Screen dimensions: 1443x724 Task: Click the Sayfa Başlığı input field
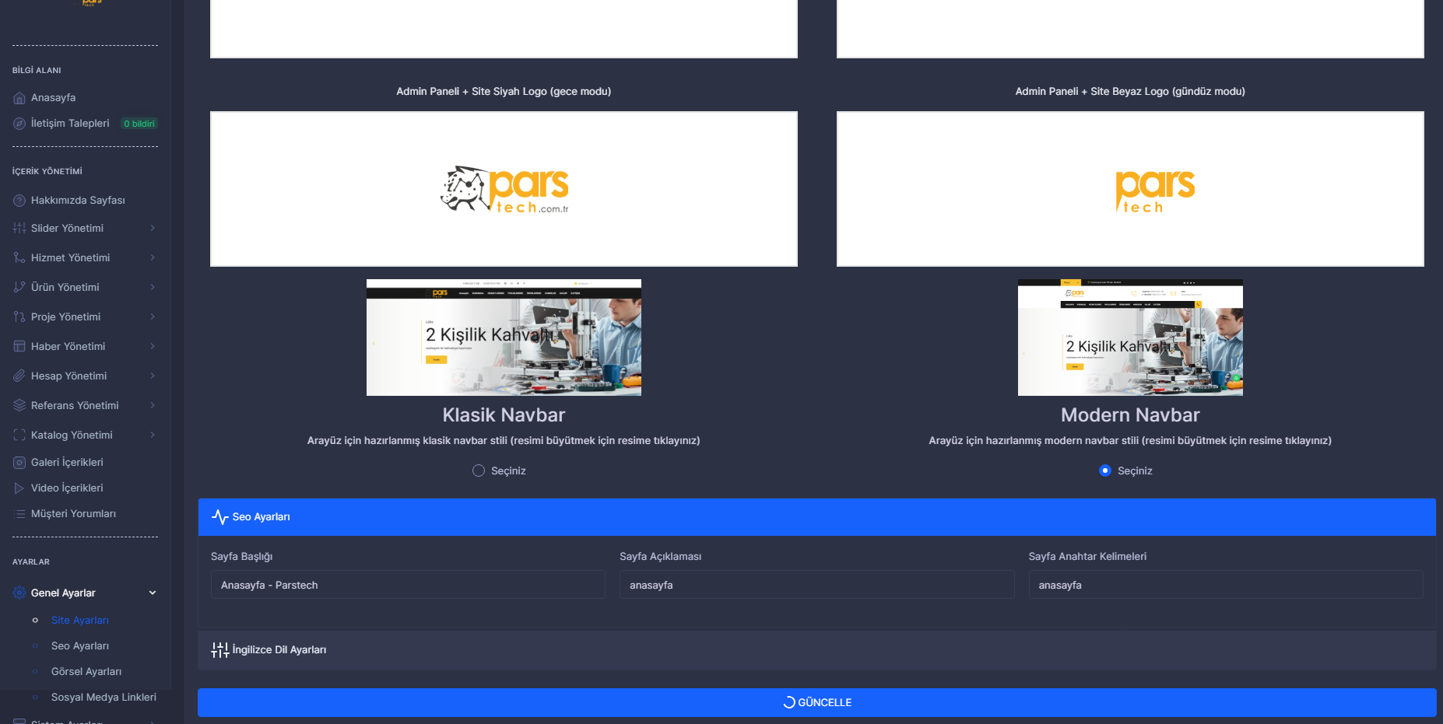(x=408, y=585)
